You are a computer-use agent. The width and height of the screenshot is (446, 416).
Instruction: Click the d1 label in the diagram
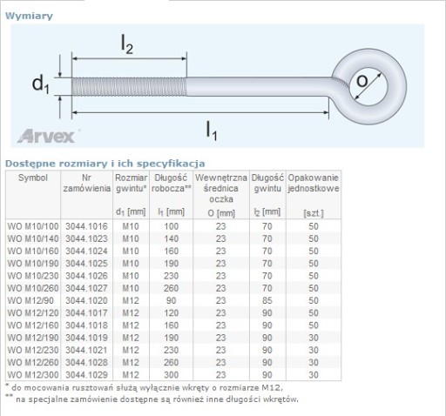[40, 84]
